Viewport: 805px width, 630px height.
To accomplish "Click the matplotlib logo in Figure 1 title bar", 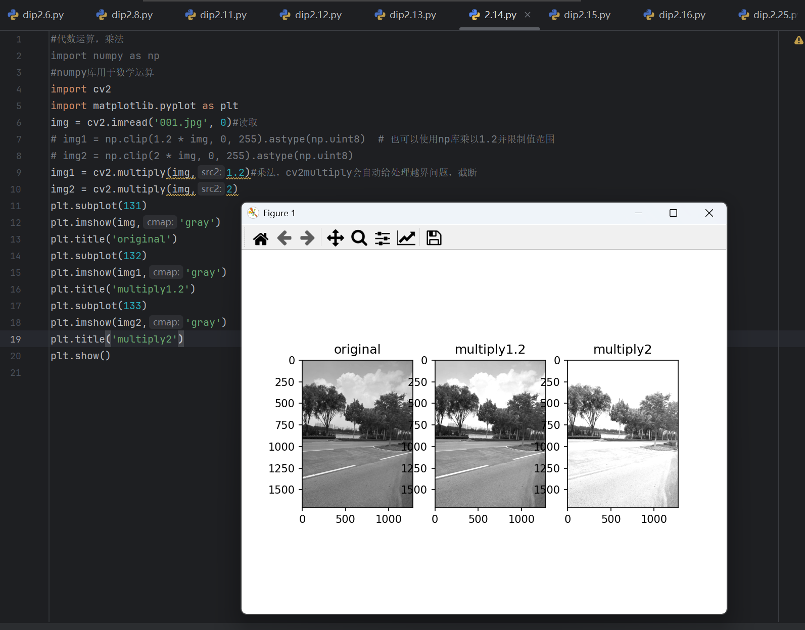I will click(253, 213).
